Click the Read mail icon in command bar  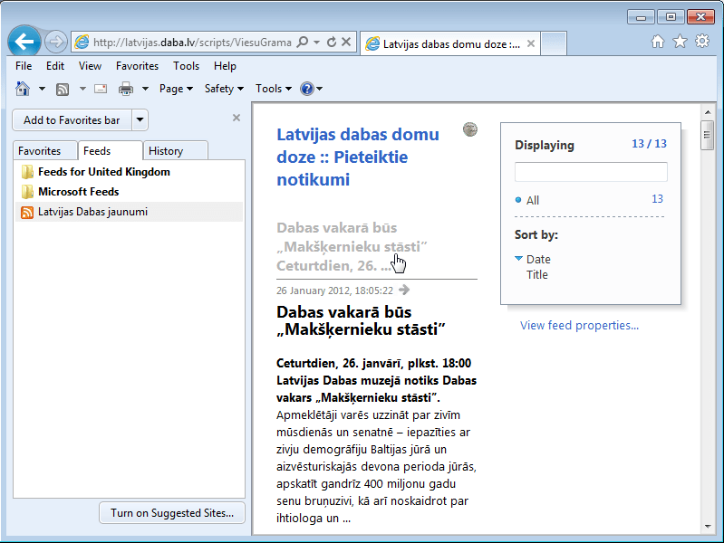click(x=101, y=89)
